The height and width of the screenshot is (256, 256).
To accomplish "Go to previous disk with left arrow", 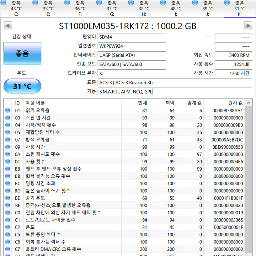I will click(8, 26).
